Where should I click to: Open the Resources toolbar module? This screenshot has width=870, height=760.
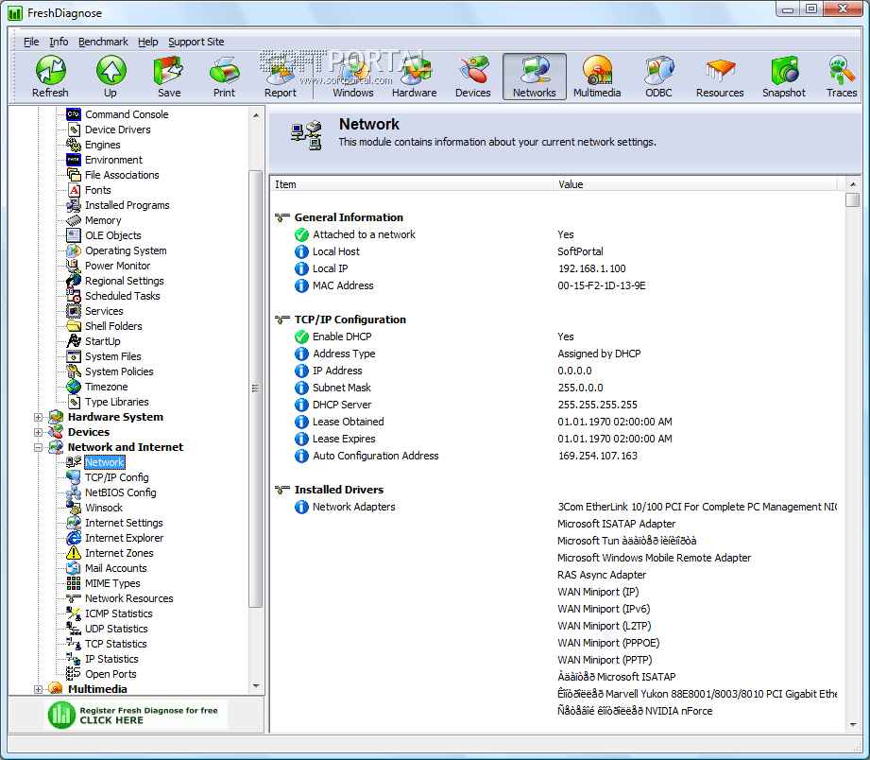coord(720,77)
